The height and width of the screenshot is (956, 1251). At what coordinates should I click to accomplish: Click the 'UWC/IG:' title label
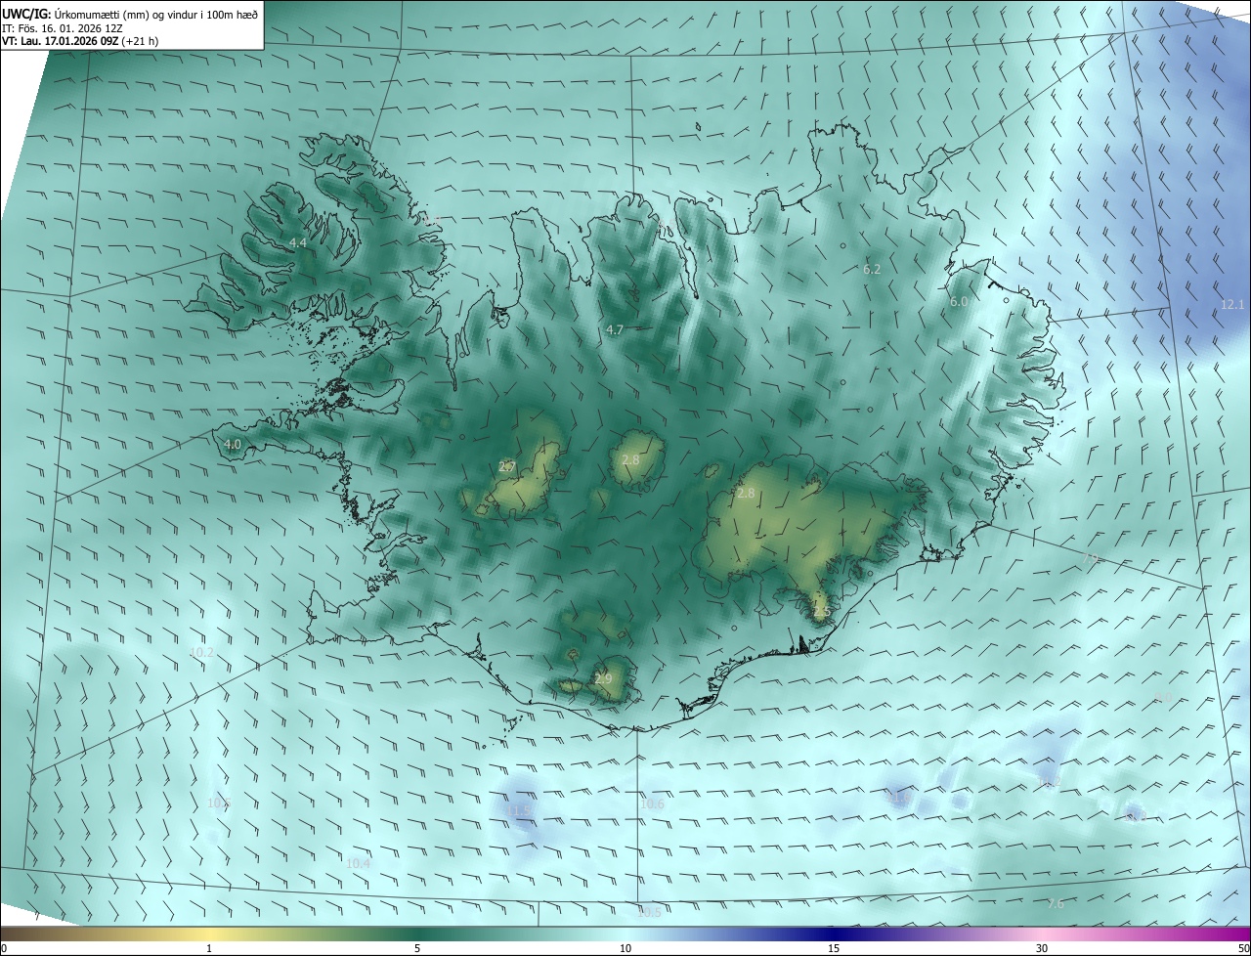[25, 14]
